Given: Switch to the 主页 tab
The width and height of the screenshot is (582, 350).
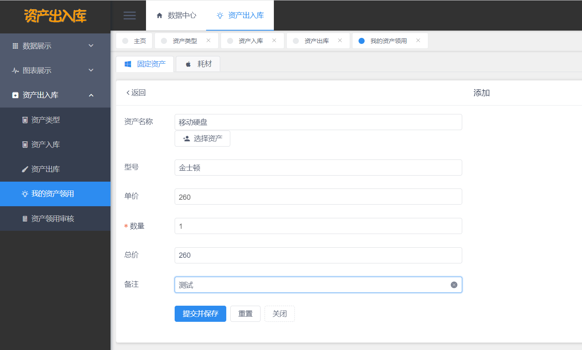Looking at the screenshot, I should point(140,41).
